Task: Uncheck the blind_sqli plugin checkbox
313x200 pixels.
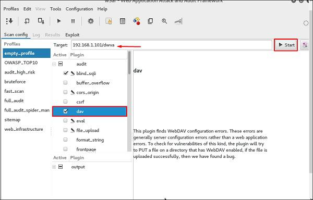Action: [x=66, y=73]
